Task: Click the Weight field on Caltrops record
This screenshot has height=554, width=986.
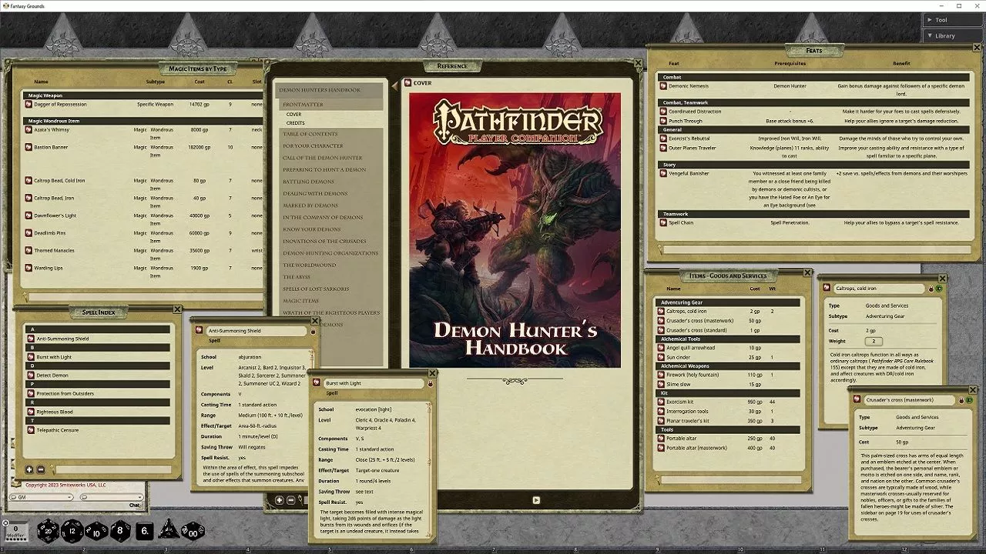Action: coord(874,341)
